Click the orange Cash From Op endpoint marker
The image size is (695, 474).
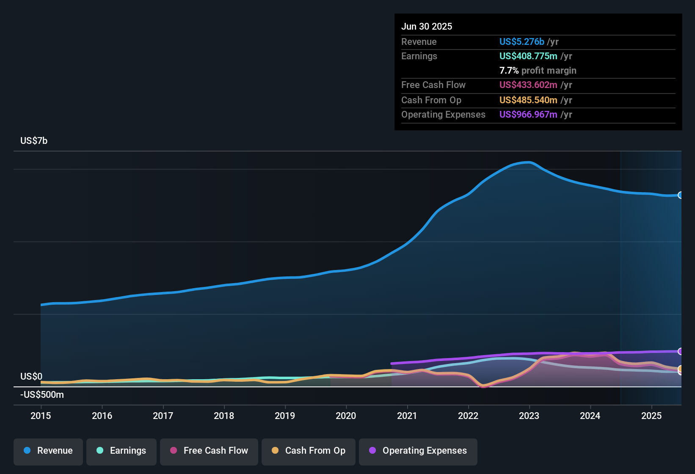pyautogui.click(x=681, y=369)
